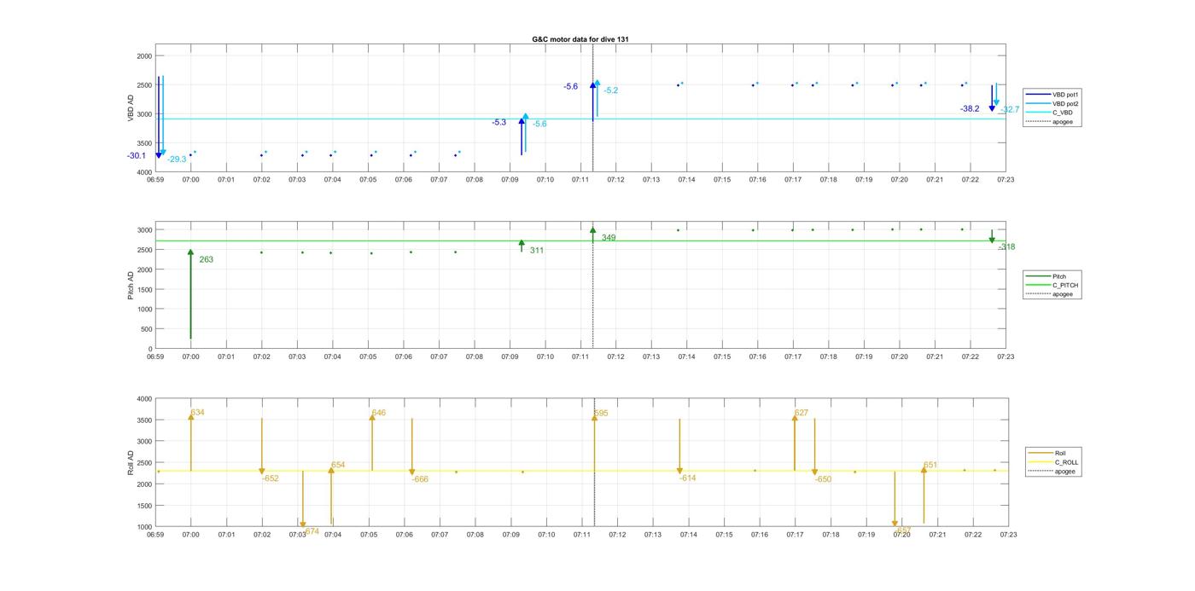1195x591 pixels.
Task: Click the '634' roll data label
Action: tap(197, 413)
